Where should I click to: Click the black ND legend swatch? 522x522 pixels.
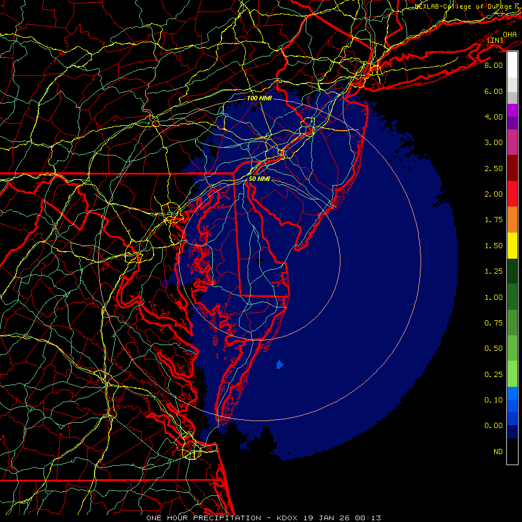click(512, 451)
